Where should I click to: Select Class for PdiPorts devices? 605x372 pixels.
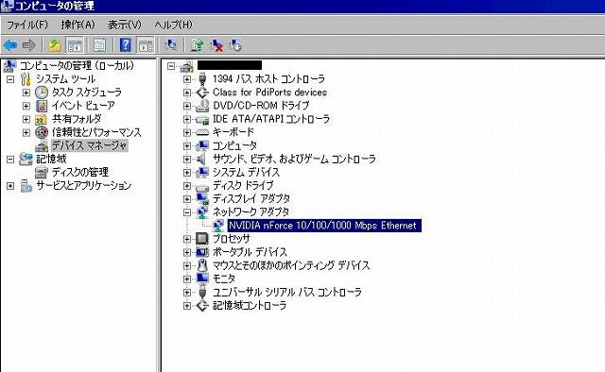[269, 93]
